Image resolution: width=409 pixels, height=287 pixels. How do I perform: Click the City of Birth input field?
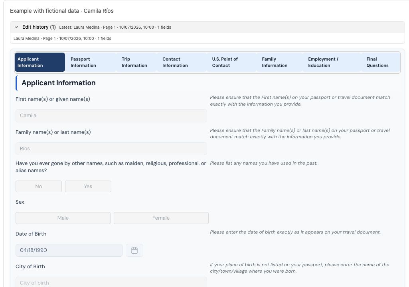111,282
